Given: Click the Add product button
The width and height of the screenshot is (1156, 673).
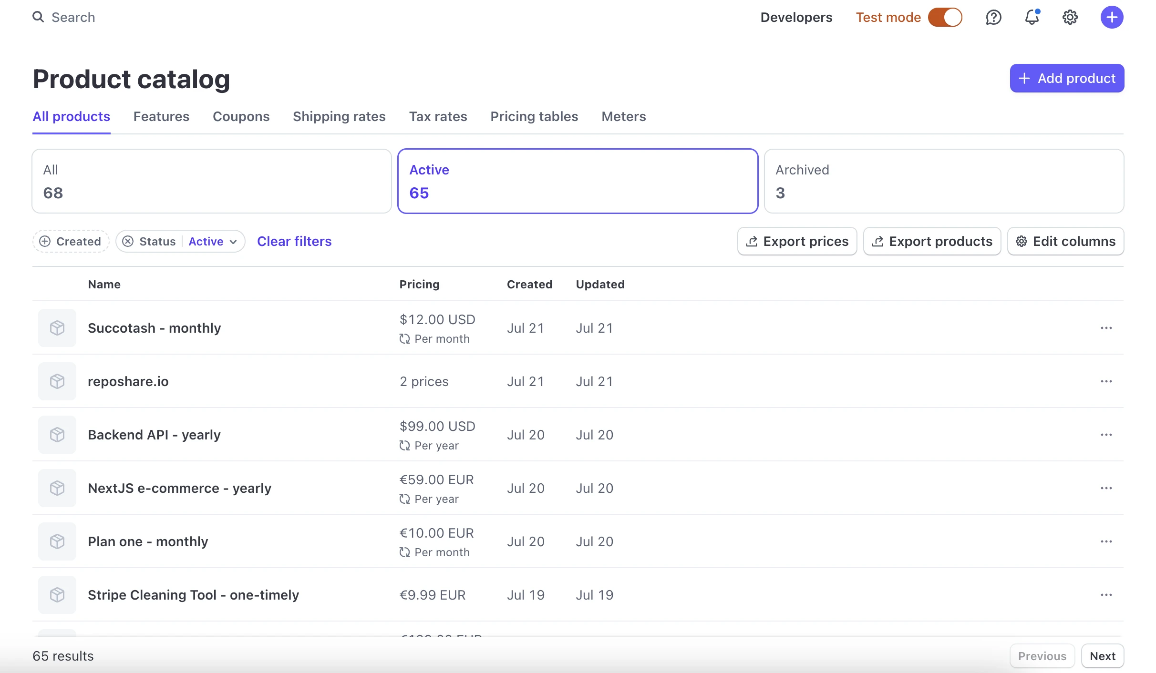Looking at the screenshot, I should [1067, 78].
